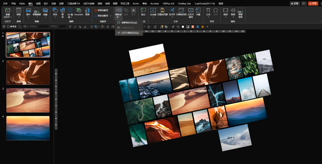
Task: Click the format painter brush icon
Action: 173,27
